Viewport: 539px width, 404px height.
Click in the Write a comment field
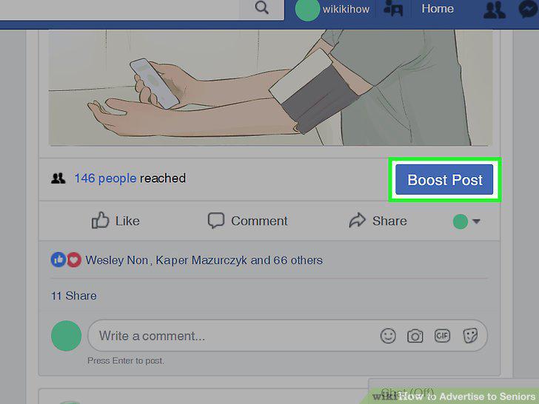pos(287,336)
